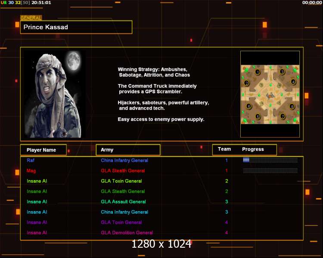The width and height of the screenshot is (323, 258).
Task: Select start position 5 on the minimap
Action: coord(258,116)
